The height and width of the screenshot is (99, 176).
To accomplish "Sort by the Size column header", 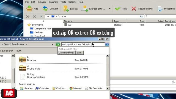I will coord(136,21).
